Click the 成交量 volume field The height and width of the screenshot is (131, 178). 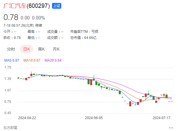[55, 32]
